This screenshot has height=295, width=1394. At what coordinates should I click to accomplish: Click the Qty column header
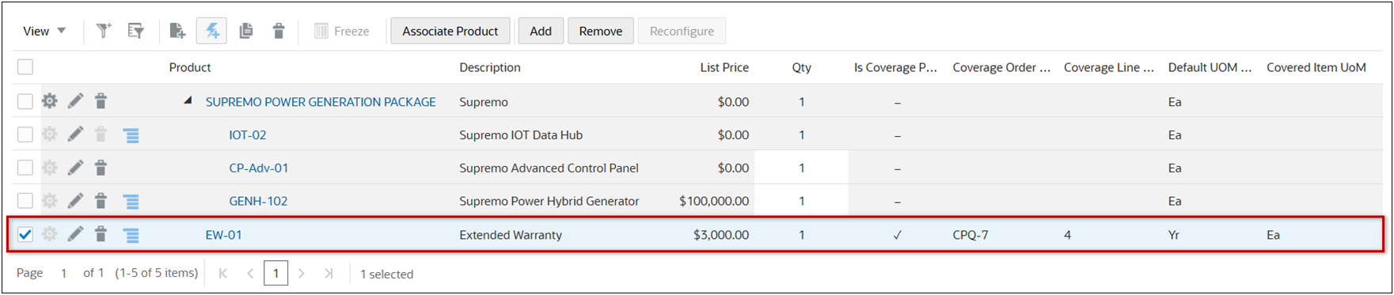(802, 67)
